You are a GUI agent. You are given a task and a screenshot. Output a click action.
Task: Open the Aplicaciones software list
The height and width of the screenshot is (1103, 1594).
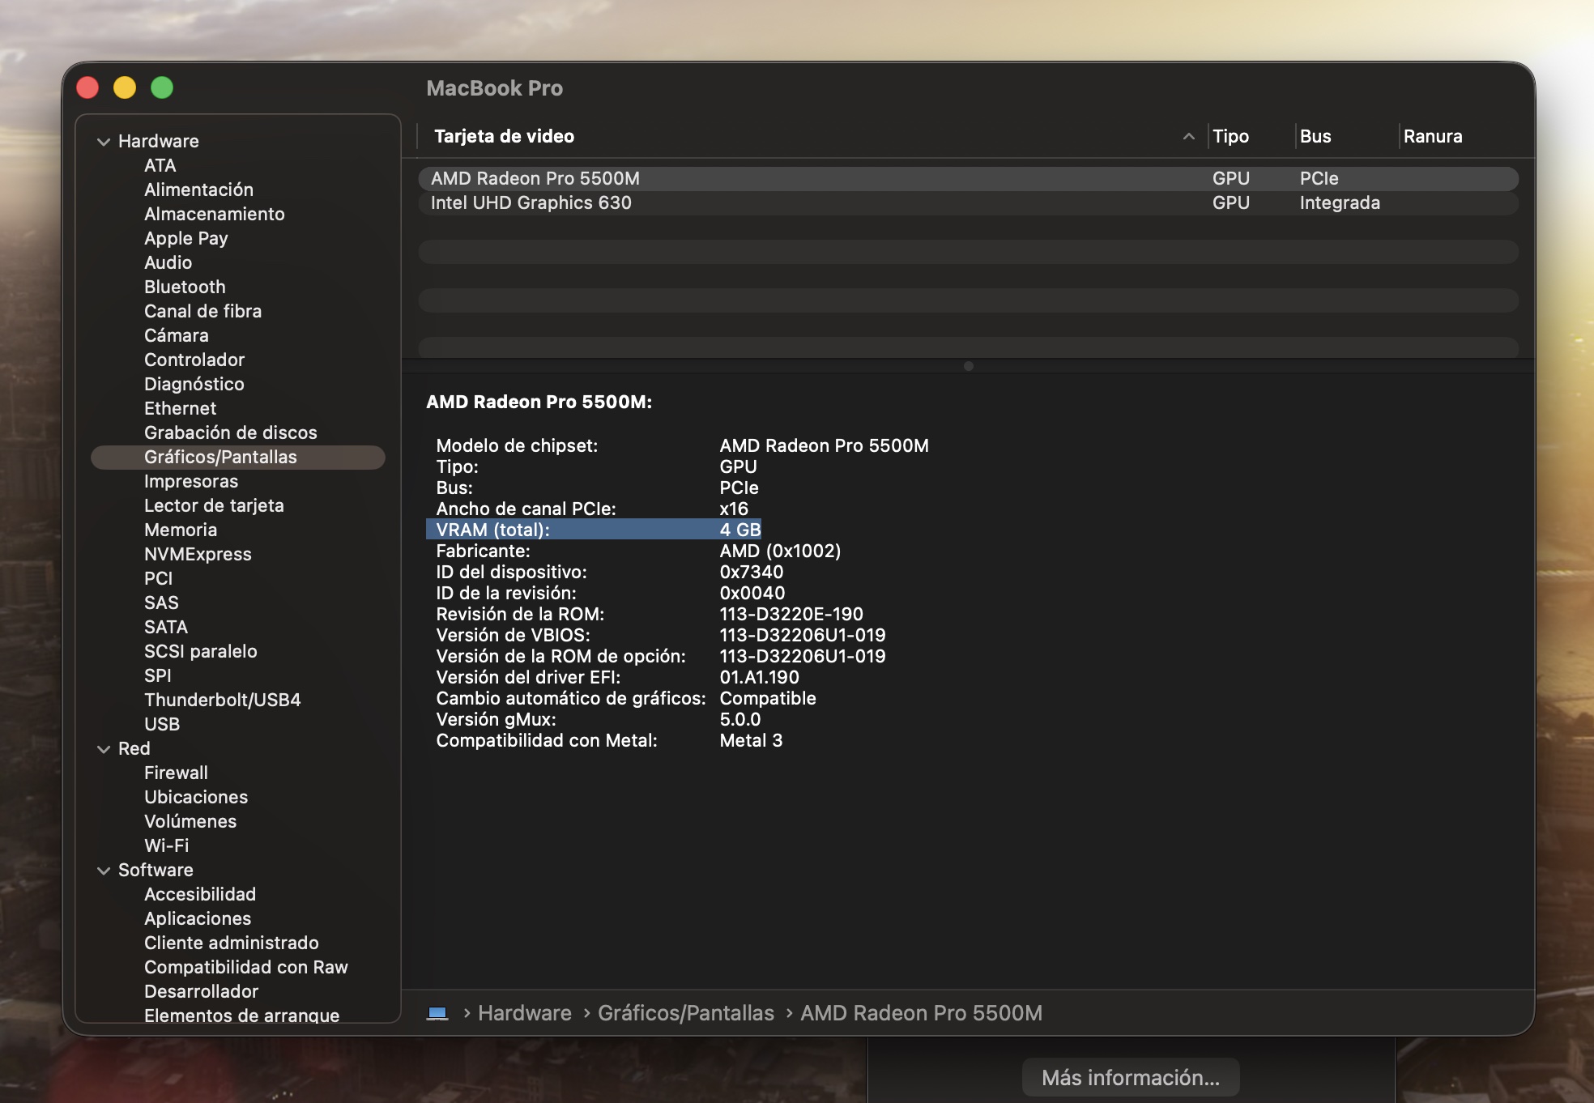(x=198, y=918)
